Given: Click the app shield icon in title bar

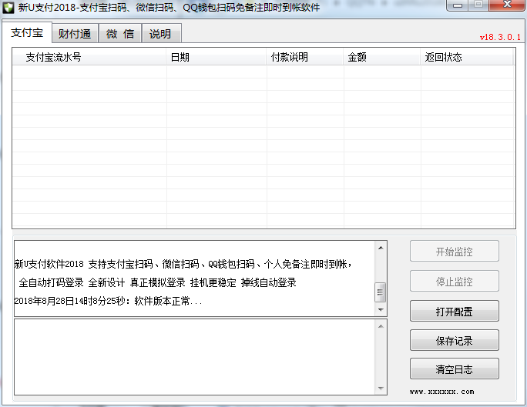Looking at the screenshot, I should click(x=9, y=8).
